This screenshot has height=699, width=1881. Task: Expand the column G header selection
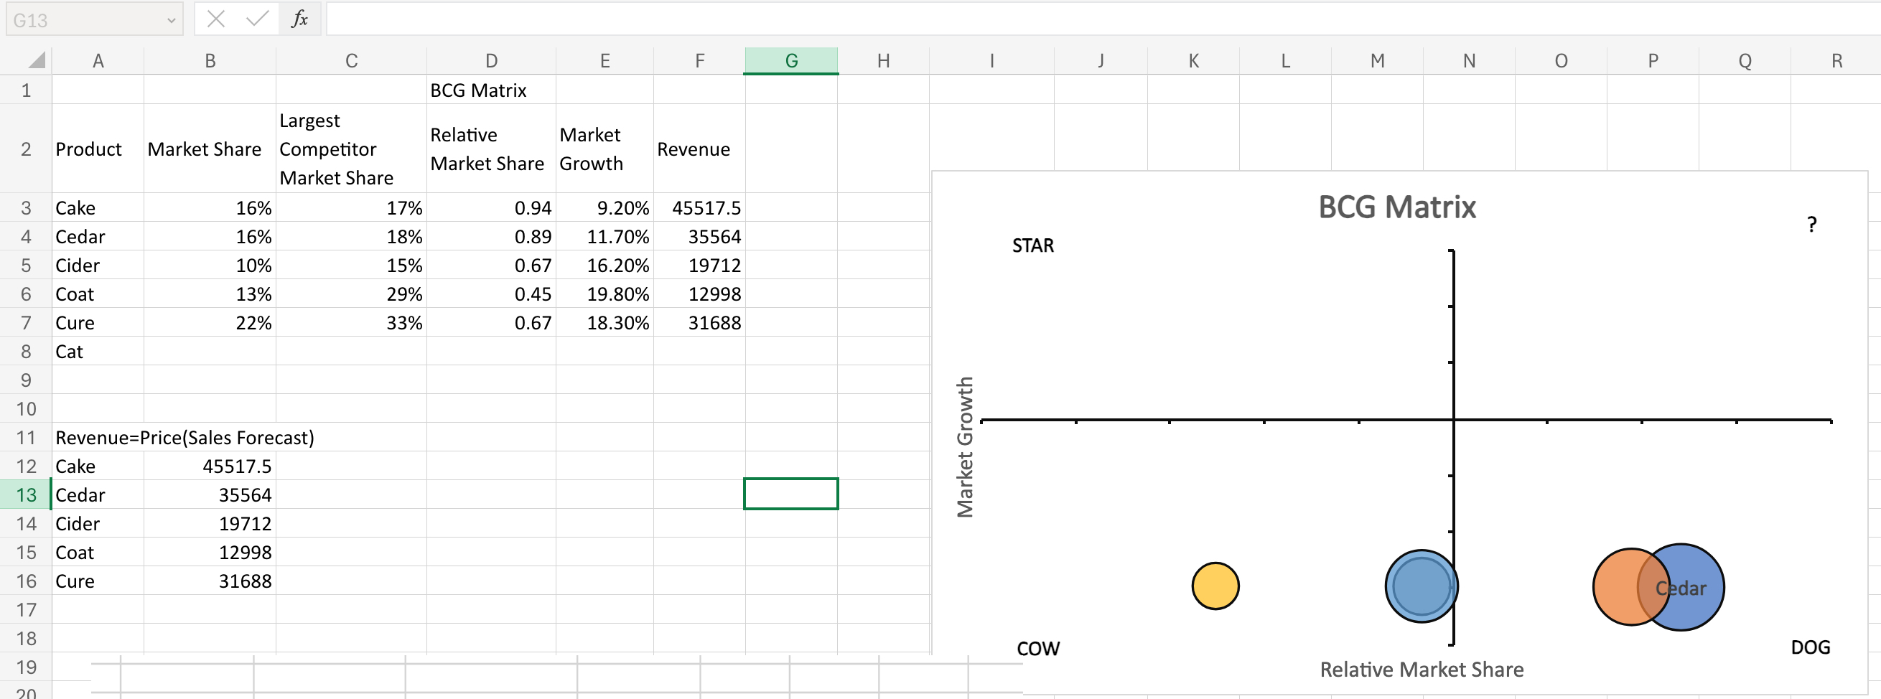(790, 60)
